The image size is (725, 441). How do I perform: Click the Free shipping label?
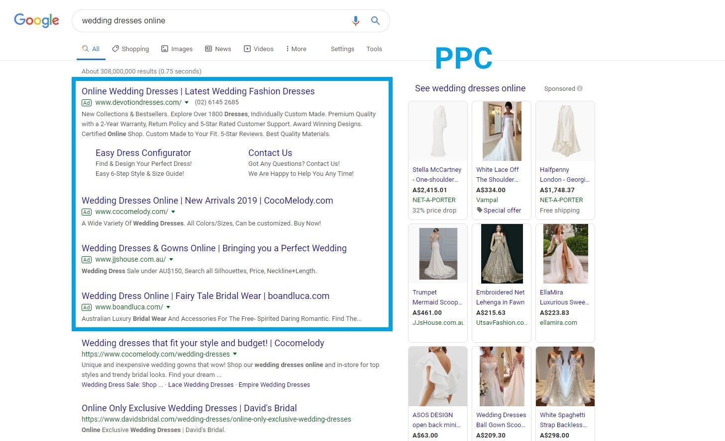tap(560, 210)
